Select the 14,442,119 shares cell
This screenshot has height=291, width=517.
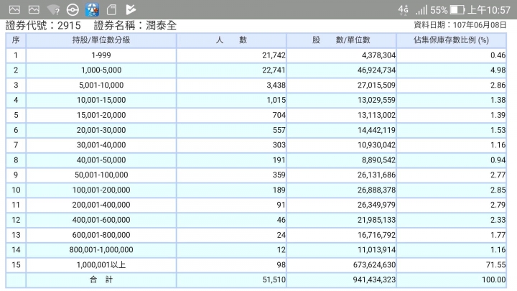coord(342,130)
